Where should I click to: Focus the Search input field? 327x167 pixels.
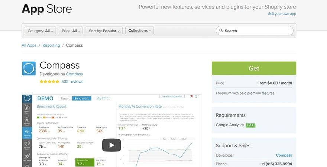[256, 31]
